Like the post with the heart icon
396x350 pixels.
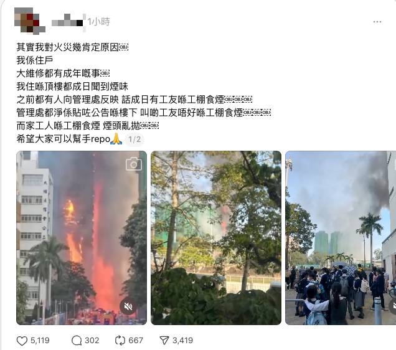point(22,341)
